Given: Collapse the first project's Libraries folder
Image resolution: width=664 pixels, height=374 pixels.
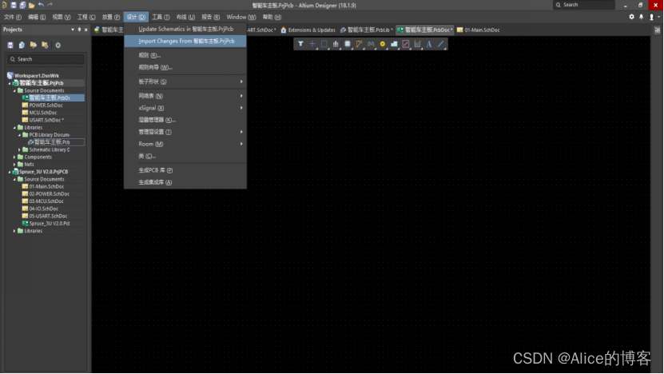Looking at the screenshot, I should pyautogui.click(x=14, y=128).
